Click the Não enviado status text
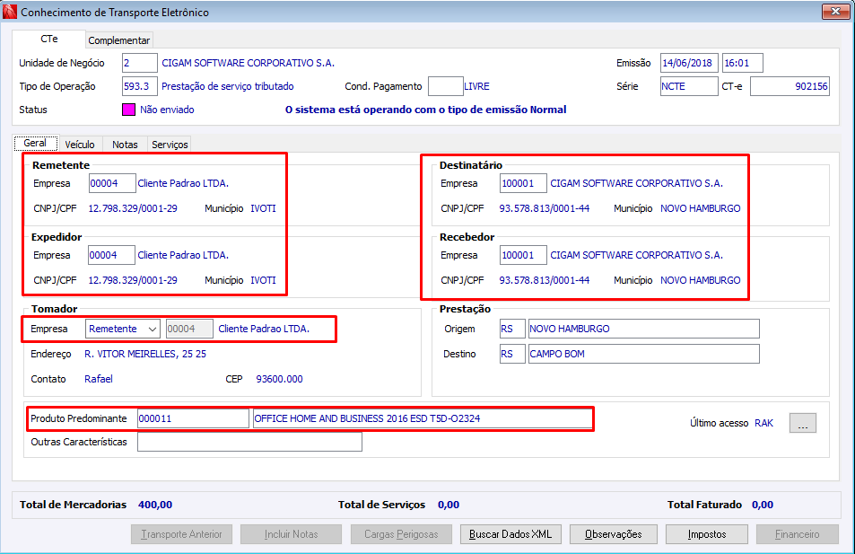The height and width of the screenshot is (554, 855). click(x=167, y=110)
